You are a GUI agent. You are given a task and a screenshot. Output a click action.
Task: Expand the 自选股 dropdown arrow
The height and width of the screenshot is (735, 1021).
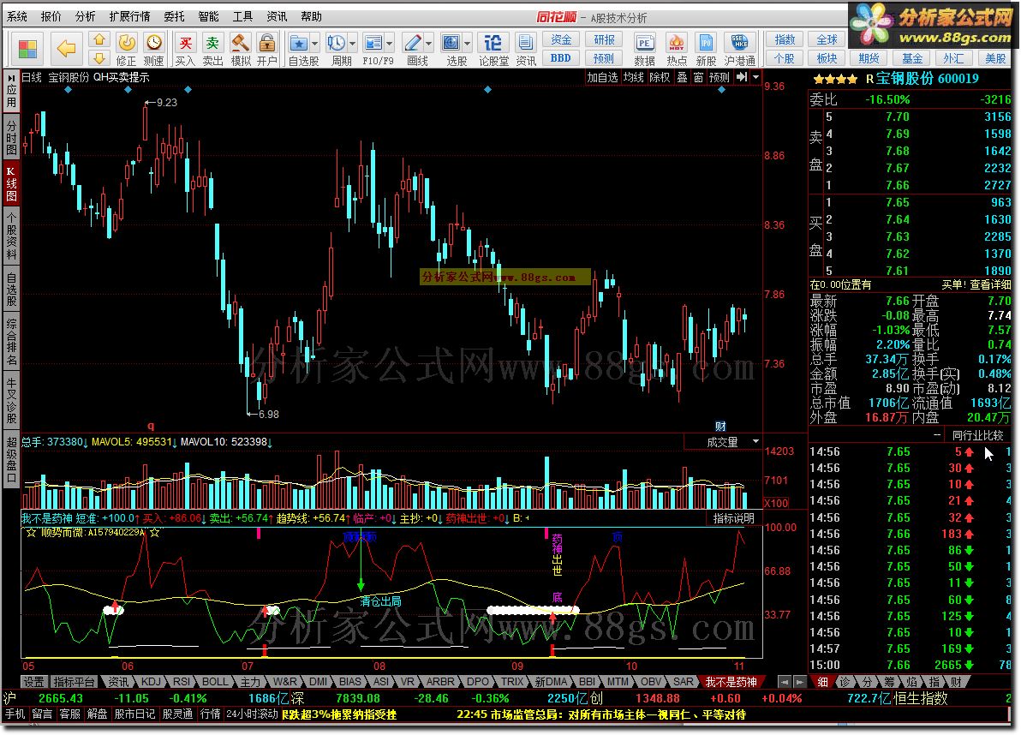[x=315, y=44]
